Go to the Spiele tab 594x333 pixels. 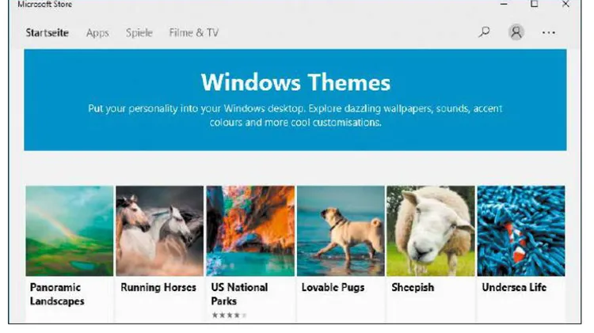tap(139, 33)
